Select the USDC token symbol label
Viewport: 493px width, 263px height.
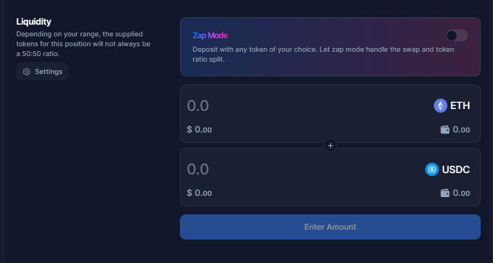point(456,169)
